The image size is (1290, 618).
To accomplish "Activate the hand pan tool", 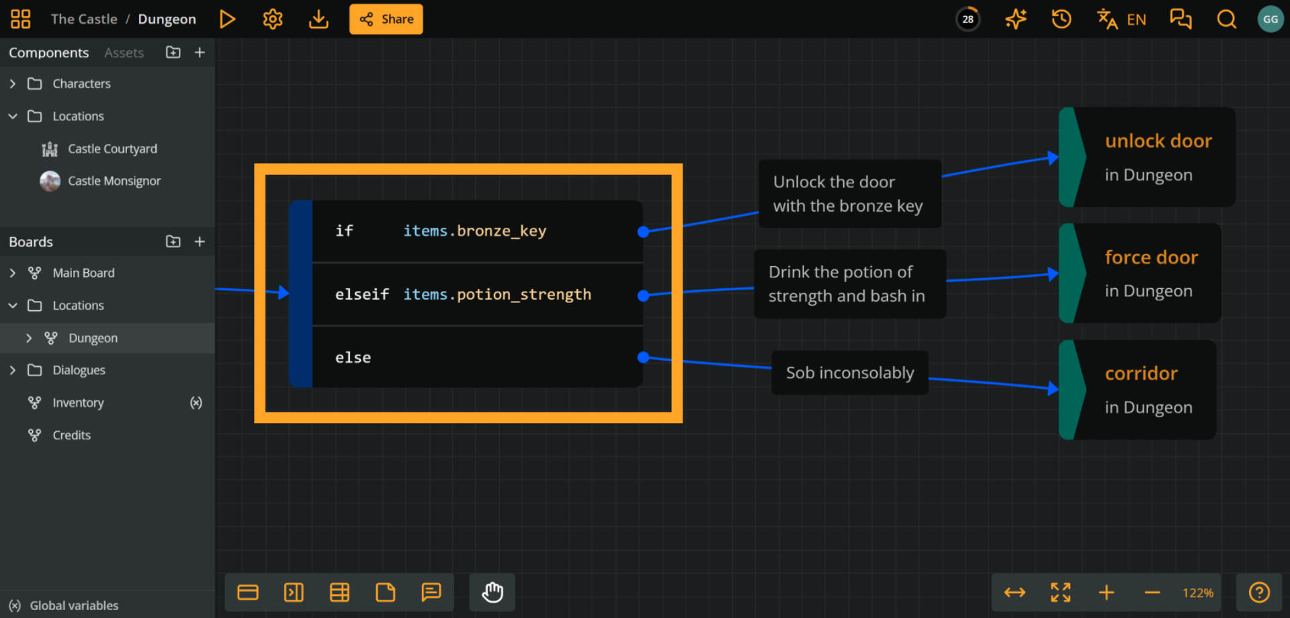I will (492, 592).
